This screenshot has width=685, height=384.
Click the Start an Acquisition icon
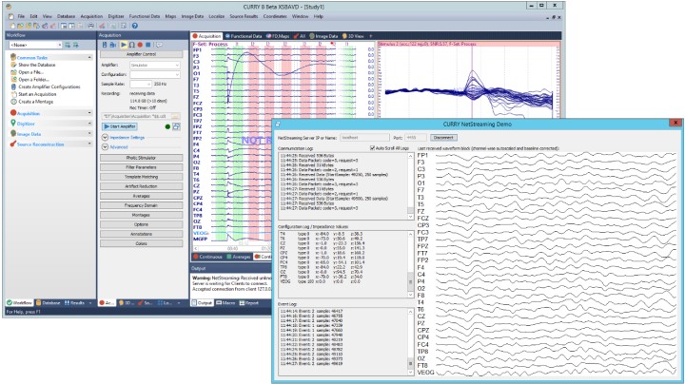point(13,94)
